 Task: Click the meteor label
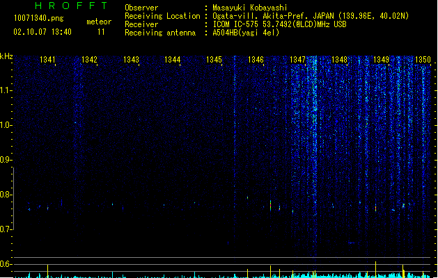[x=99, y=22]
